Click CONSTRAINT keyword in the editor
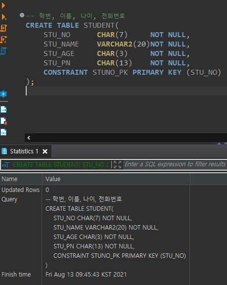This screenshot has width=227, height=285. click(66, 72)
